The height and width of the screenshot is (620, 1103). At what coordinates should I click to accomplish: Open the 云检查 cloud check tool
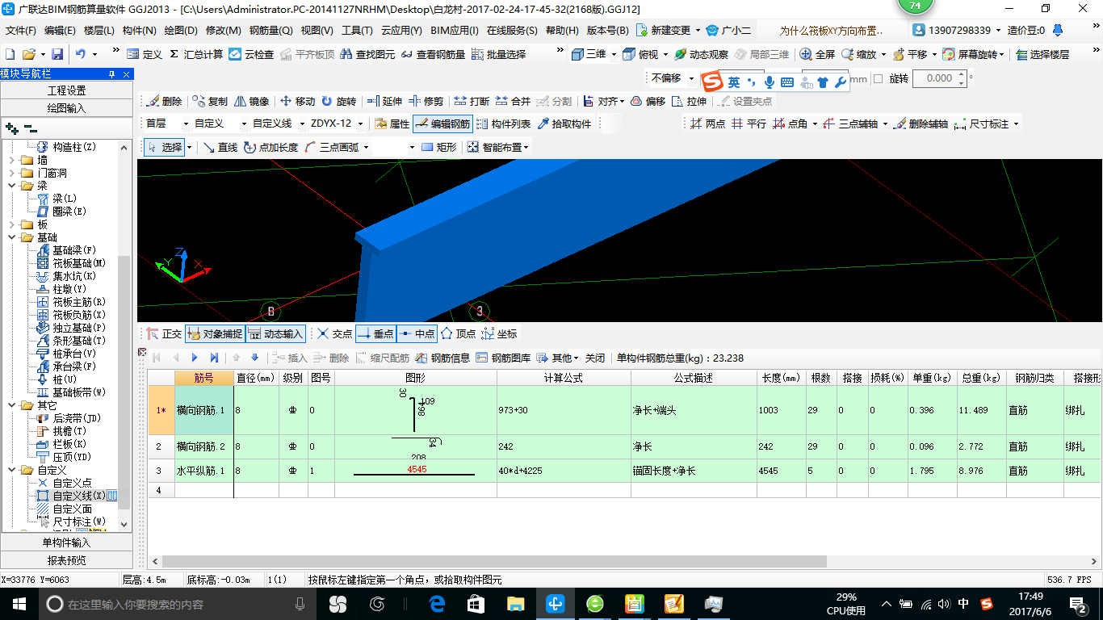click(251, 54)
